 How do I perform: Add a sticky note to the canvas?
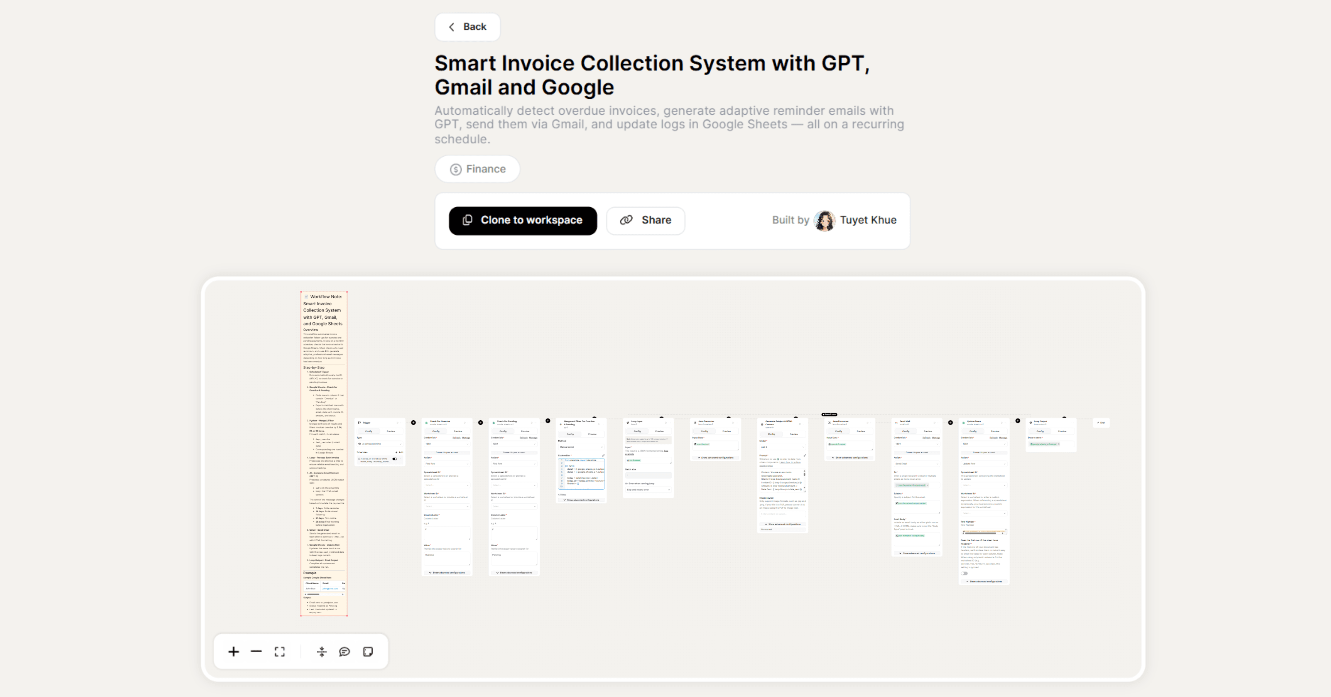tap(368, 651)
